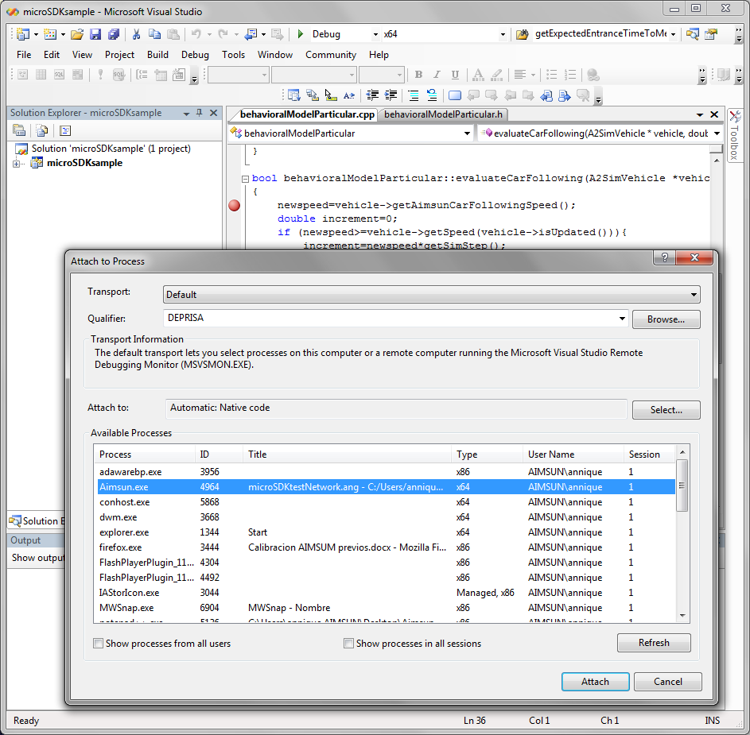This screenshot has width=750, height=735.
Task: Click the breakpoint red dot in margin
Action: coord(234,205)
